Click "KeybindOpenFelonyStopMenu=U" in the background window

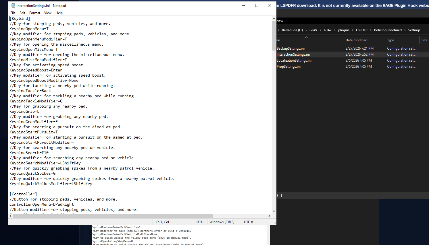tap(112, 241)
